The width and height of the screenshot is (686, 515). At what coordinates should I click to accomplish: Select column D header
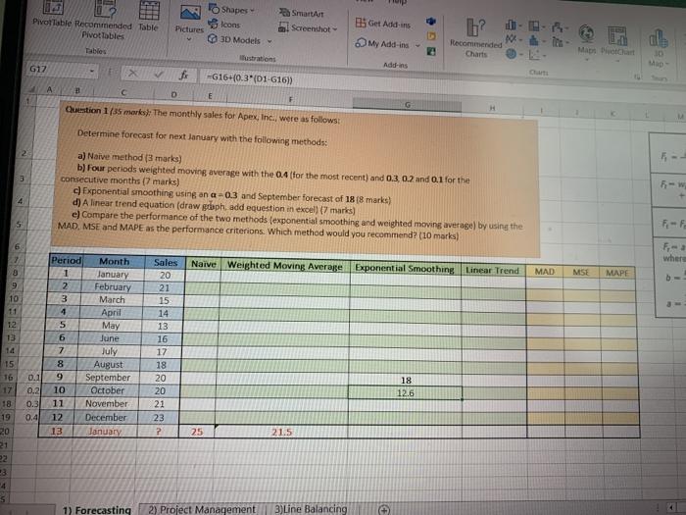tap(173, 94)
